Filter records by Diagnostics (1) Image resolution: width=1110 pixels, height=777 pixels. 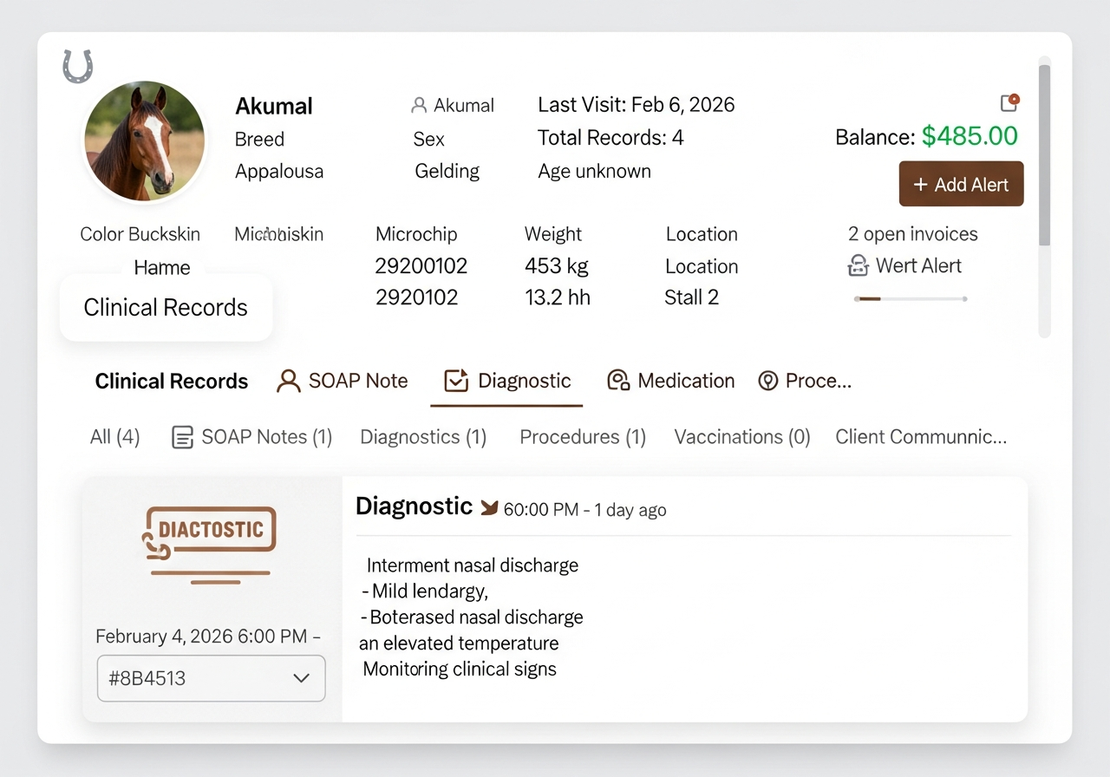[423, 437]
